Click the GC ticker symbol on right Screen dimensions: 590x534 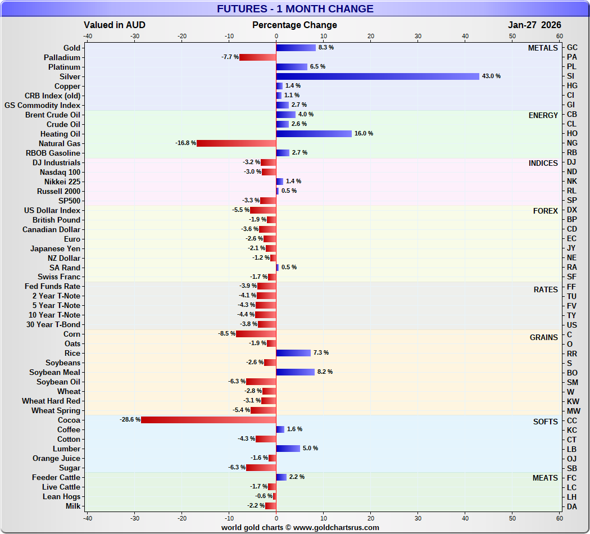point(572,48)
